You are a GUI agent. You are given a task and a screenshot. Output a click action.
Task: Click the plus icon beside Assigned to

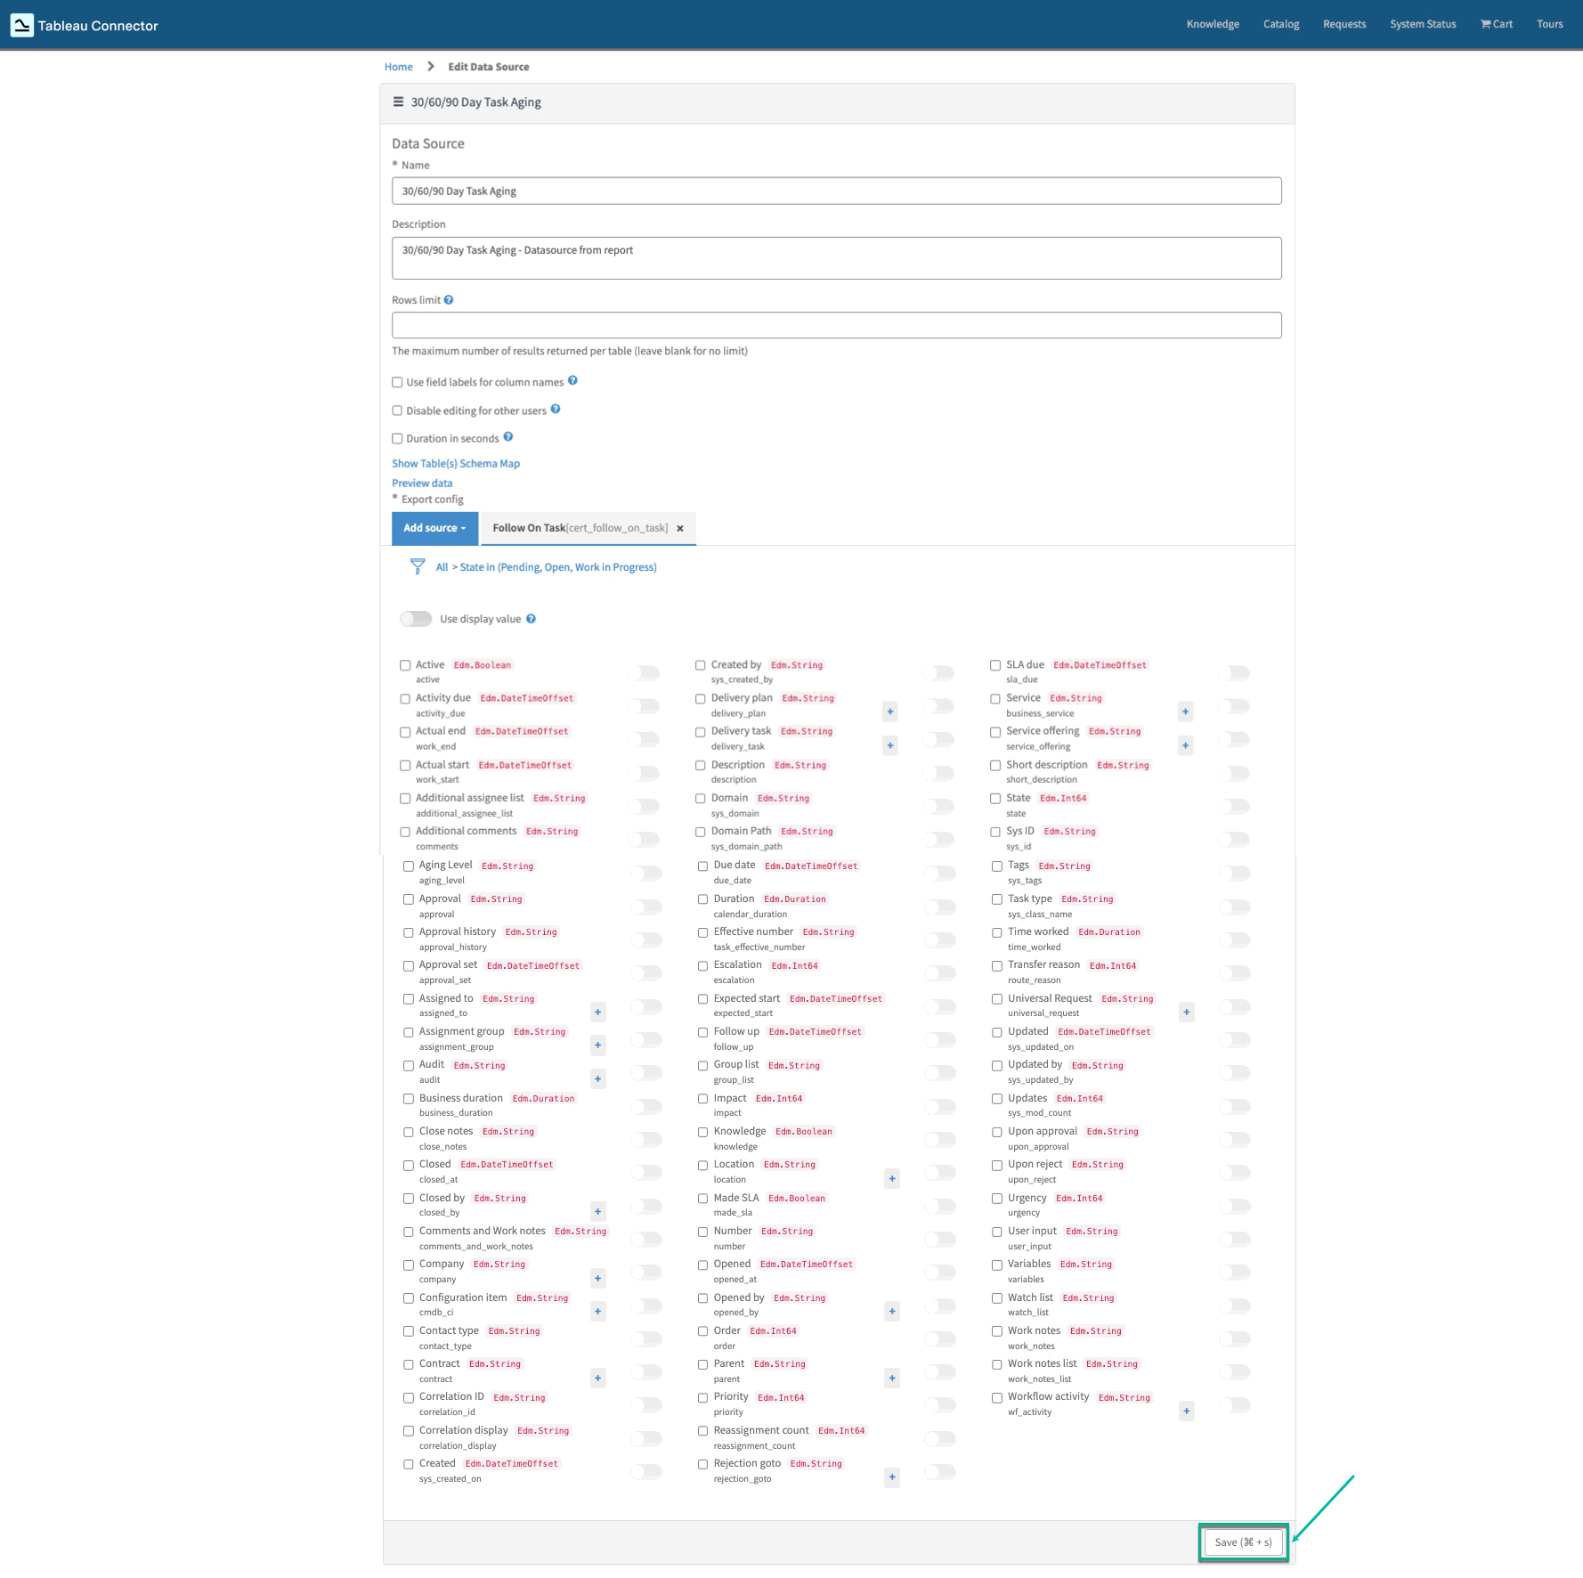[597, 1012]
